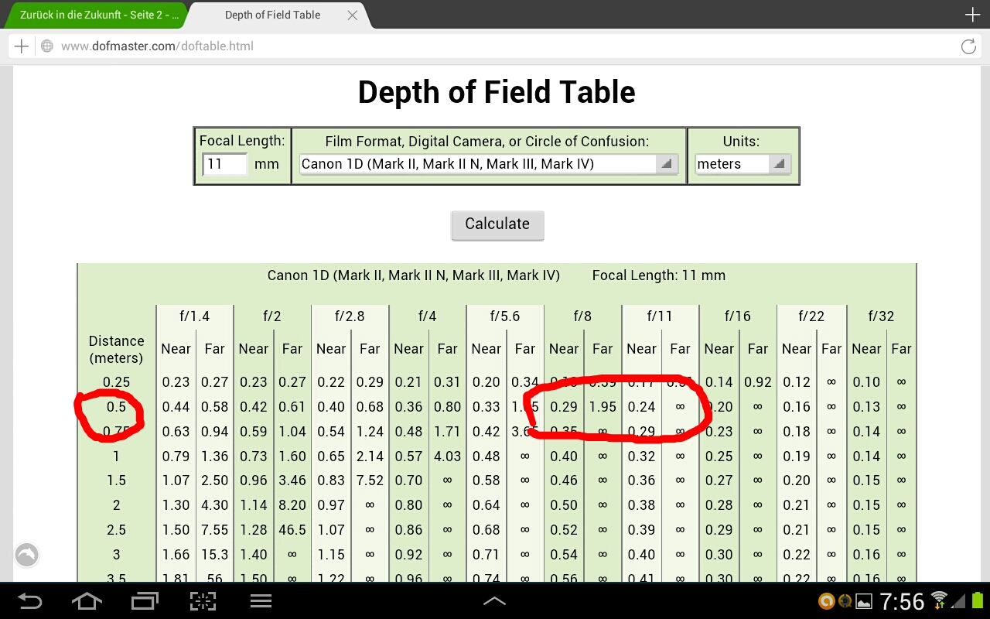Open the recent apps overview

click(145, 601)
